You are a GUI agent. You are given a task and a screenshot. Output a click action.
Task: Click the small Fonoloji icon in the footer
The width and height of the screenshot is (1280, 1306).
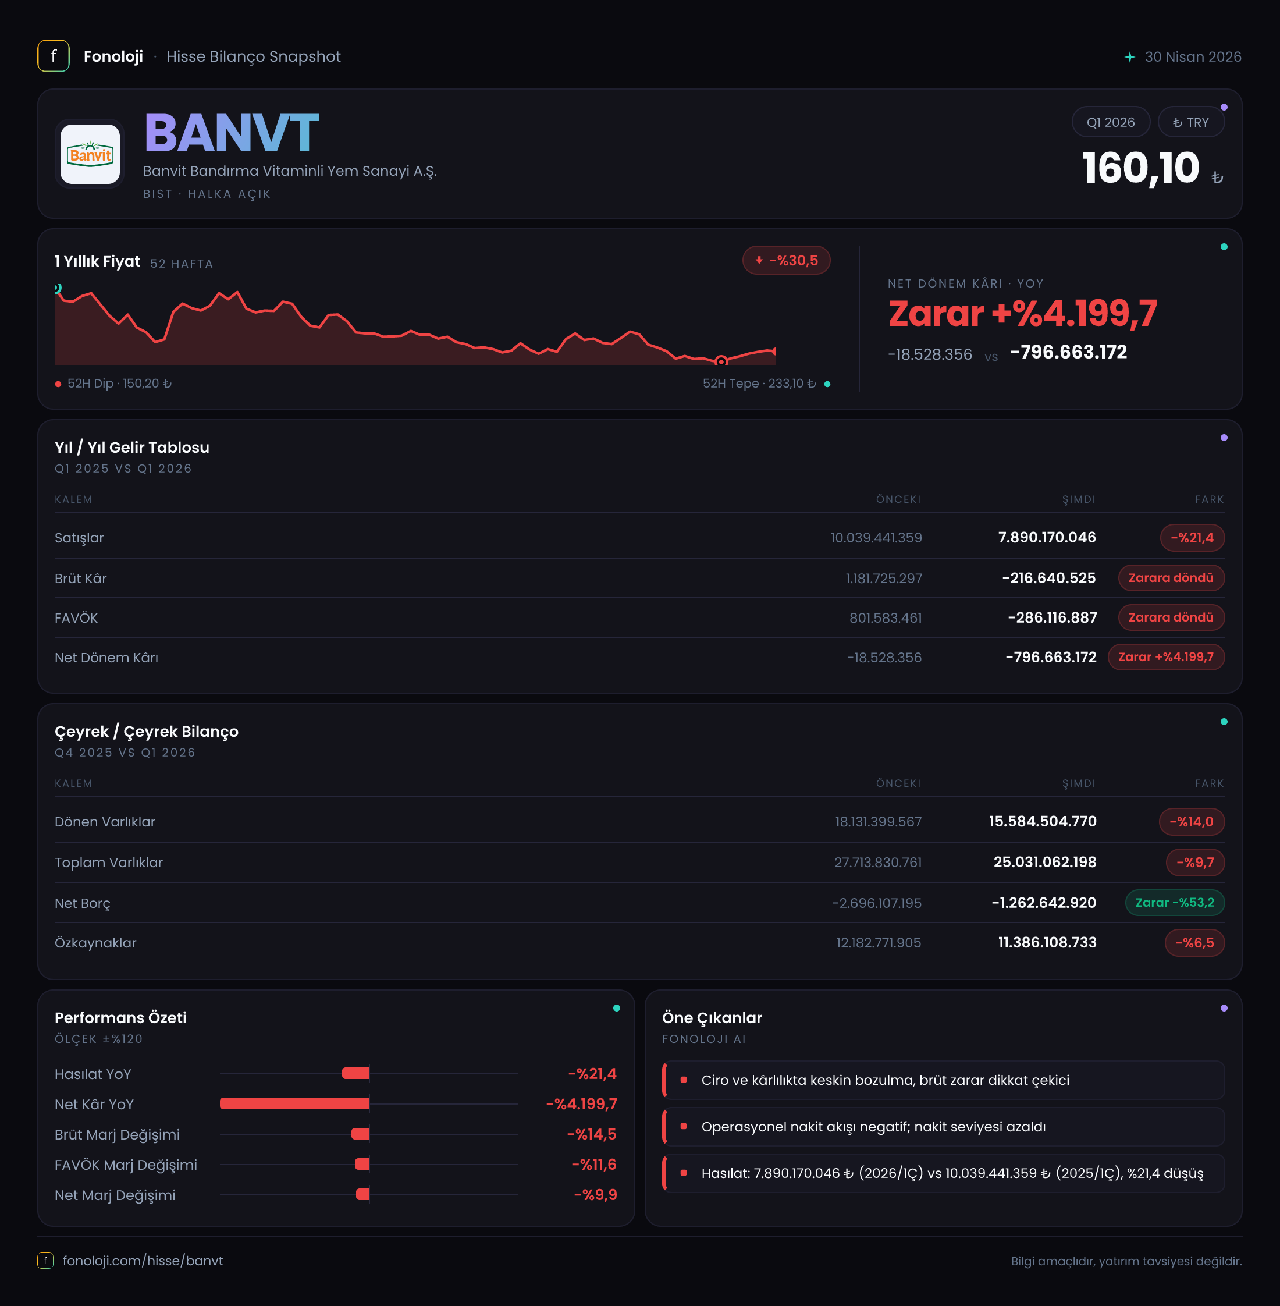click(45, 1260)
